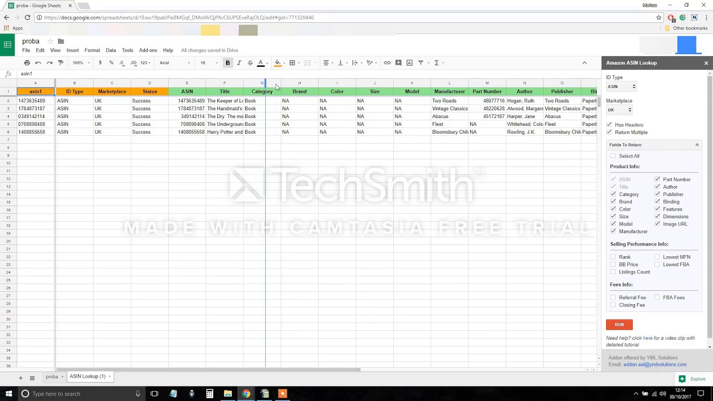Enable the Referral Fee checkbox
The height and width of the screenshot is (401, 713).
pos(613,297)
